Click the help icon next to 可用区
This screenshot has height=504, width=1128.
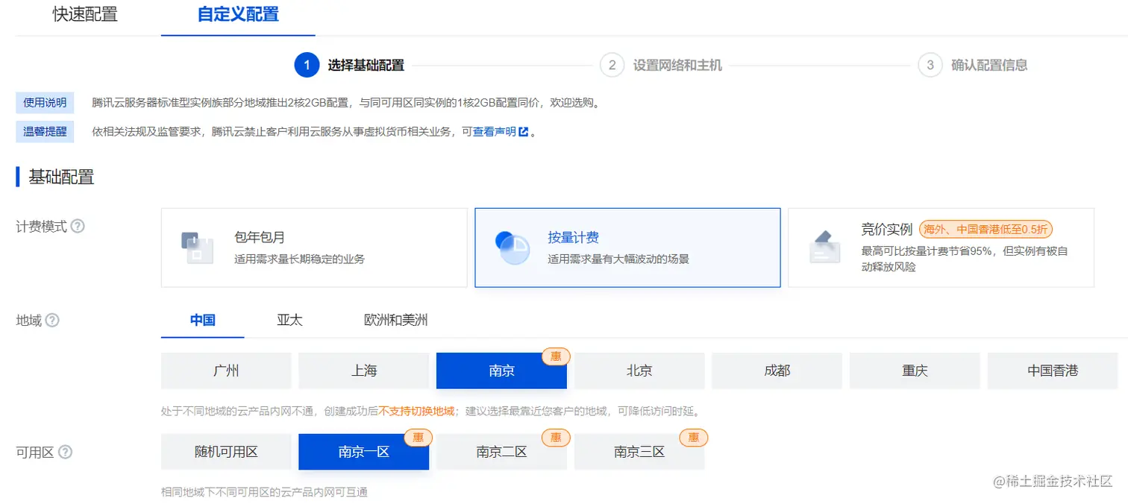point(65,452)
